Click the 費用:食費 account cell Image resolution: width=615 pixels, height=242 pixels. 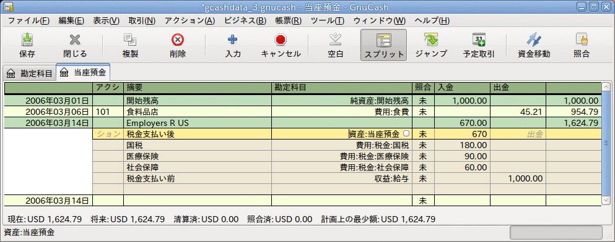coord(342,112)
